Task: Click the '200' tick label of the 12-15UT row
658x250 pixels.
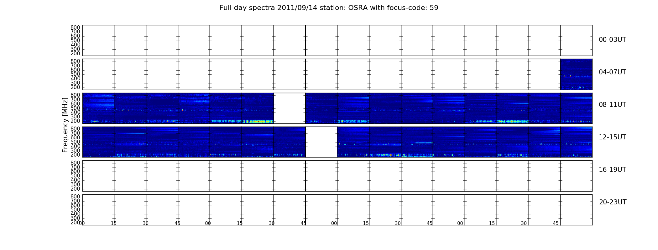Action: [75, 155]
